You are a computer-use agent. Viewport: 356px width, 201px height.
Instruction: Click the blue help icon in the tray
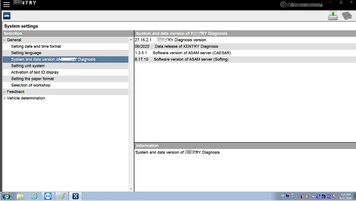288,196
